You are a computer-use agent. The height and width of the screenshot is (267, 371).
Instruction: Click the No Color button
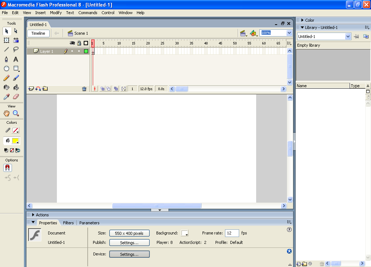12,150
